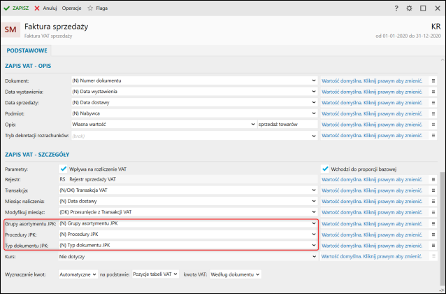The image size is (446, 294).
Task: Click the help question mark icon
Action: [396, 8]
